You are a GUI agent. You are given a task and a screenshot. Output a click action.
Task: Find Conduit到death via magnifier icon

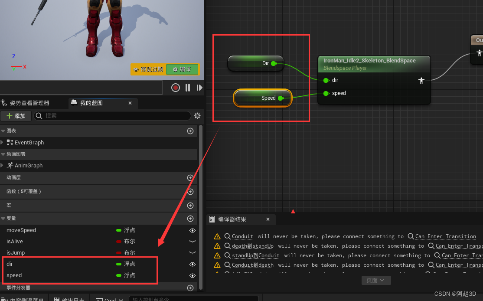tap(227, 265)
